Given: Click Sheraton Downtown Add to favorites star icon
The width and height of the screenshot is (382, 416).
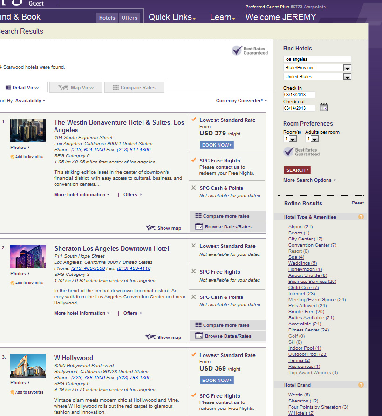Looking at the screenshot, I should (12, 283).
